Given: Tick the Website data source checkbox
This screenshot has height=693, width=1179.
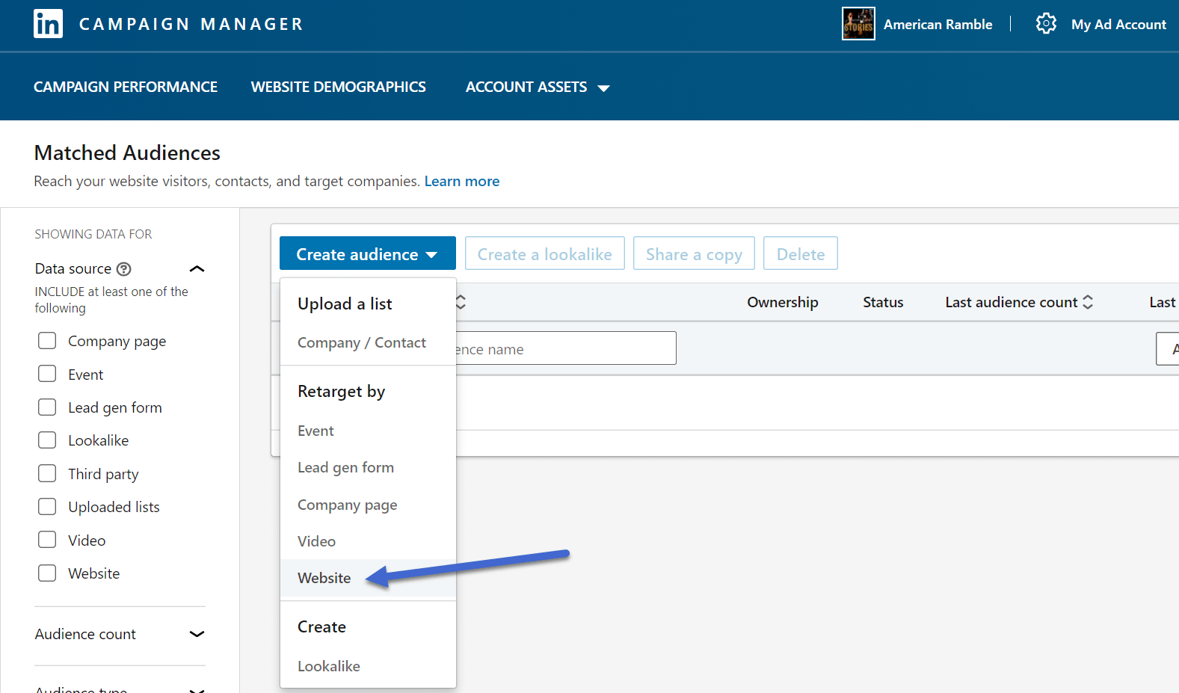Looking at the screenshot, I should 47,573.
